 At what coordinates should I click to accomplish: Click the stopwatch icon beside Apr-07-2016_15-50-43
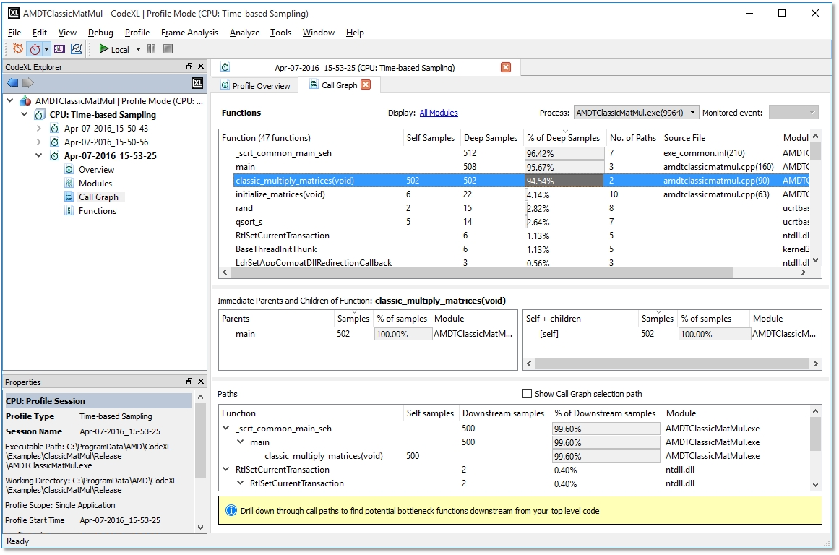[x=55, y=129]
